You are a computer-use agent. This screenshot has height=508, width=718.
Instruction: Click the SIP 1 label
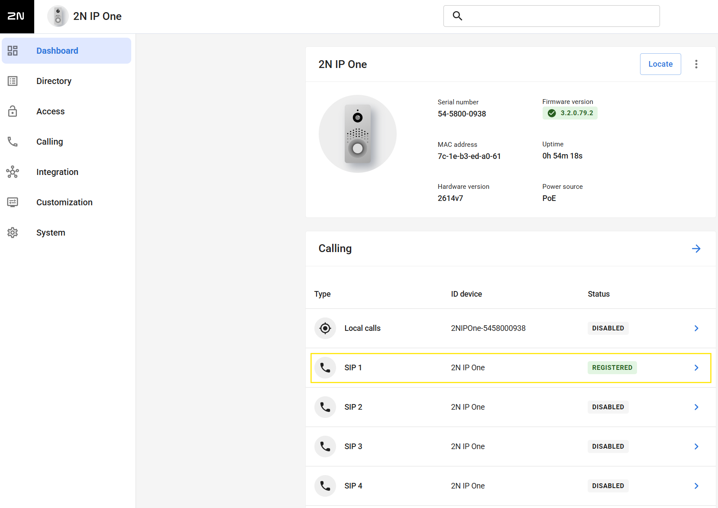click(x=353, y=368)
